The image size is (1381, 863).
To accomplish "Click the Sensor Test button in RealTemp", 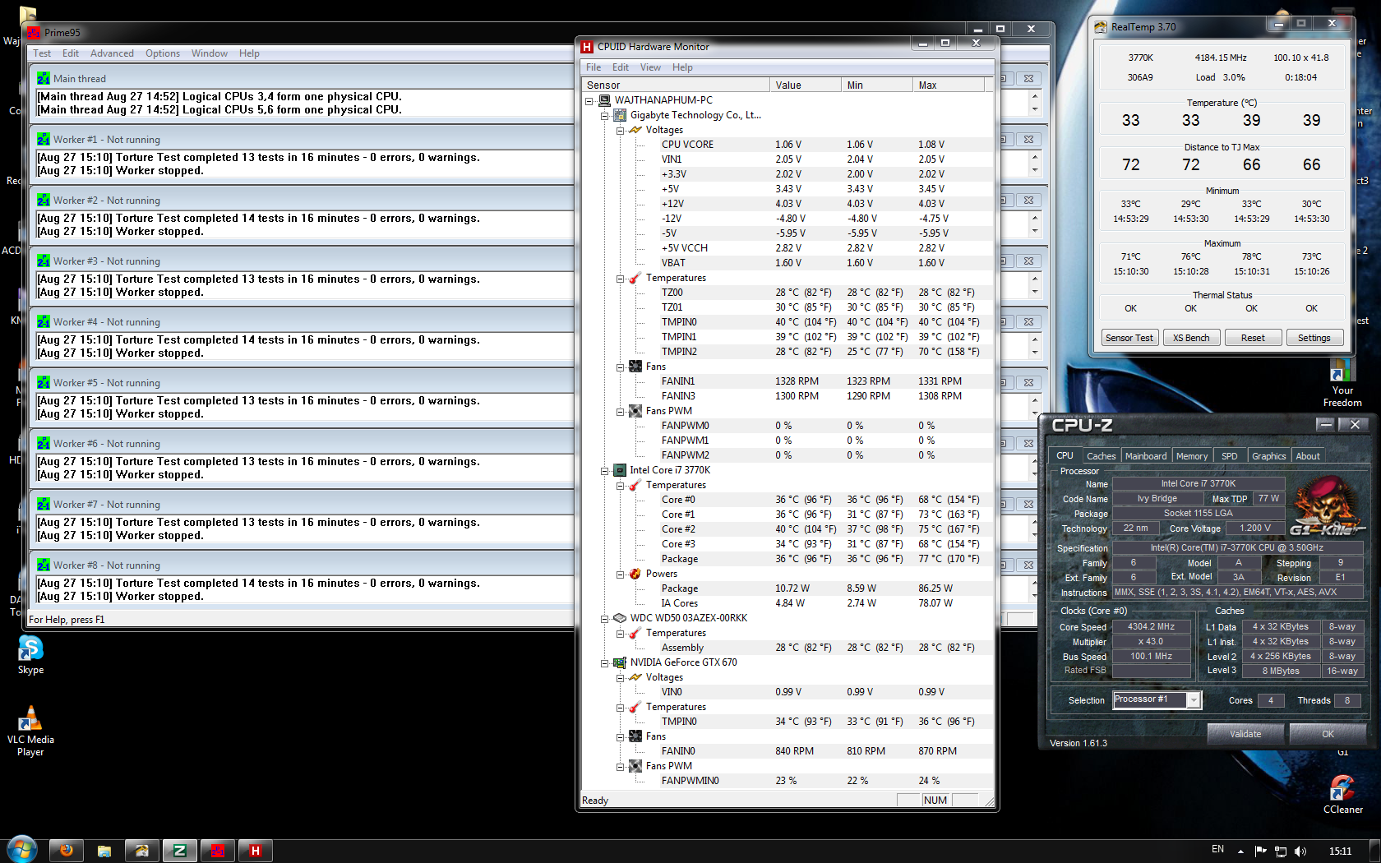I will pyautogui.click(x=1129, y=338).
